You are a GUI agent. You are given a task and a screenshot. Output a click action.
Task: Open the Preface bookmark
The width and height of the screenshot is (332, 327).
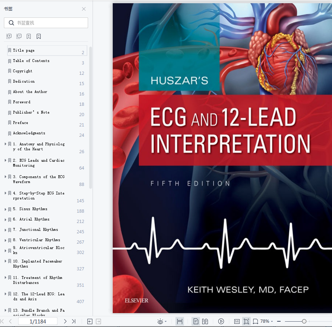click(x=47, y=123)
